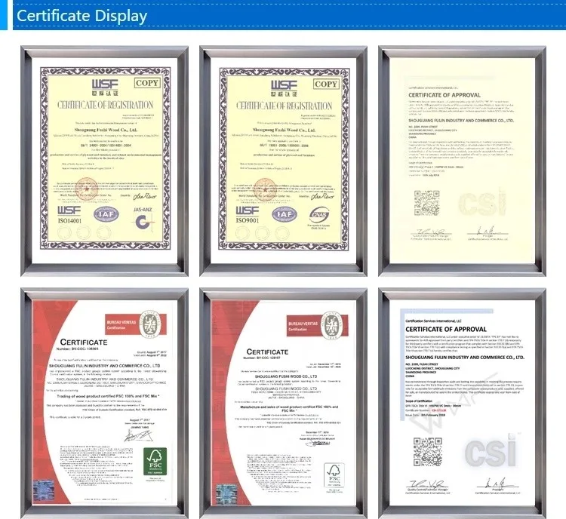Click the green FSC logo on the Fulin certificate
Viewport: 566px width, 519px height.
click(155, 462)
